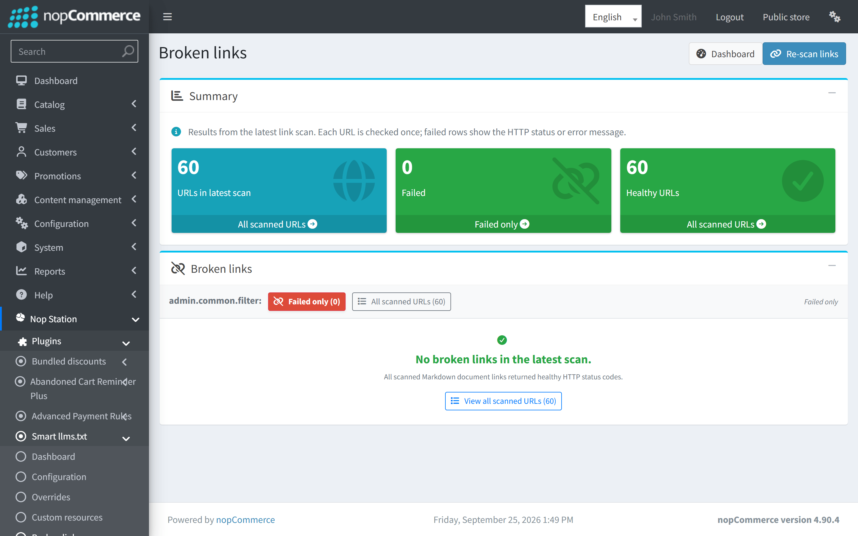Click the Configuration gears icon in sidebar
This screenshot has height=536, width=858.
point(21,223)
